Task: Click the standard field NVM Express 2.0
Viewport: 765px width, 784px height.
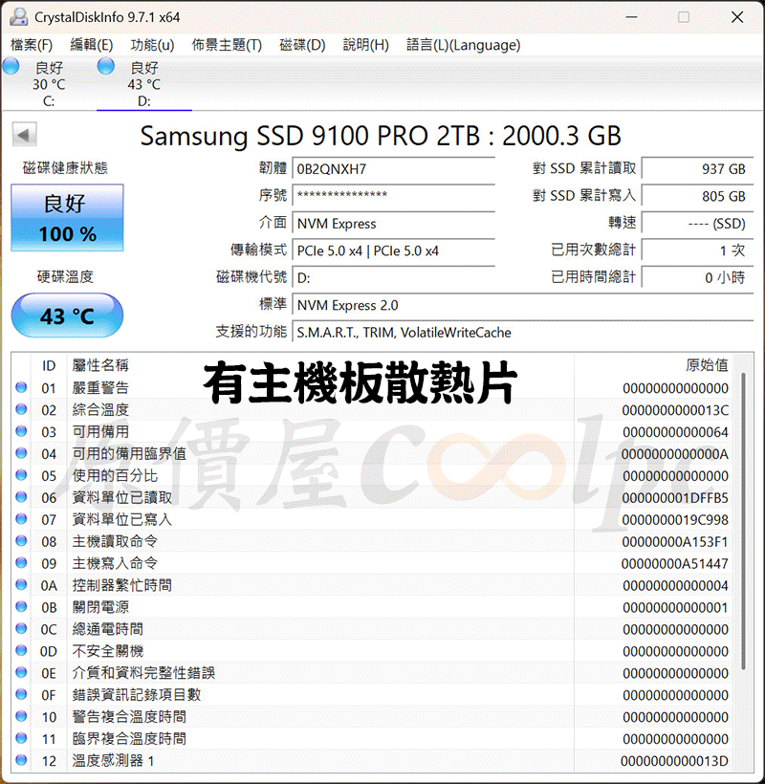Action: 523,305
